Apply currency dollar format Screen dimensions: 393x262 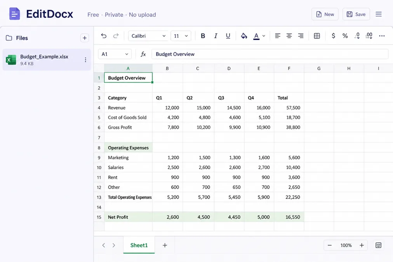point(333,36)
